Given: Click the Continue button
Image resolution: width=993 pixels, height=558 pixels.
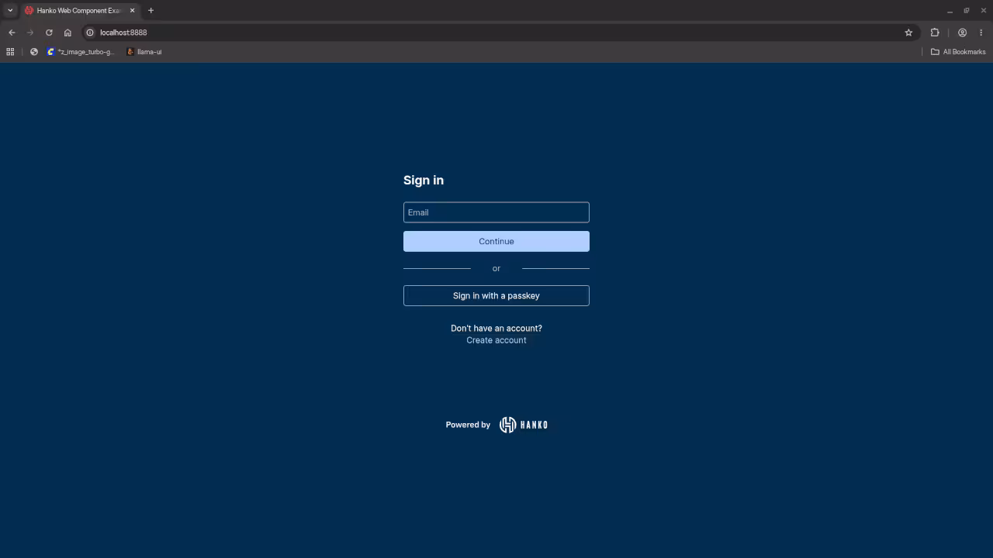Looking at the screenshot, I should point(496,241).
